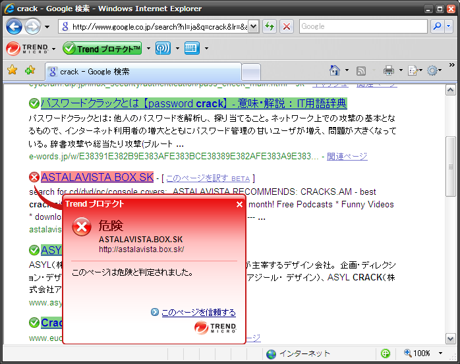Image resolution: width=460 pixels, height=364 pixels.
Task: Close the Trend プロテクト popup
Action: coord(239,205)
